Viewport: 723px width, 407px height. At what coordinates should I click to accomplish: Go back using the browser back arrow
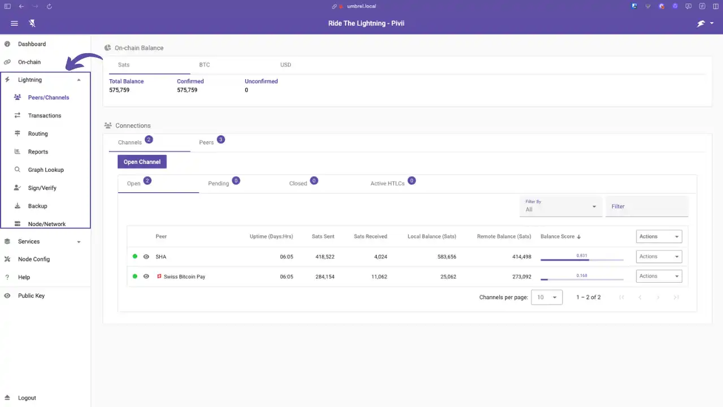21,6
